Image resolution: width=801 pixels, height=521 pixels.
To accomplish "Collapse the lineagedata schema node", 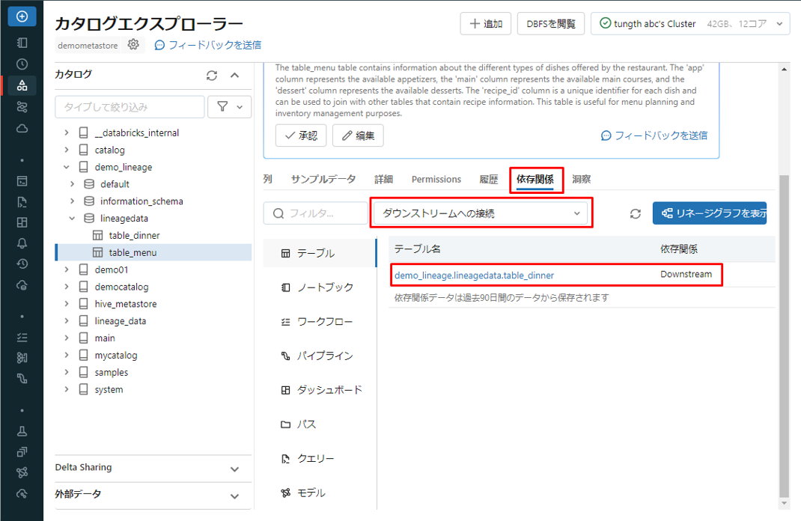I will (73, 219).
